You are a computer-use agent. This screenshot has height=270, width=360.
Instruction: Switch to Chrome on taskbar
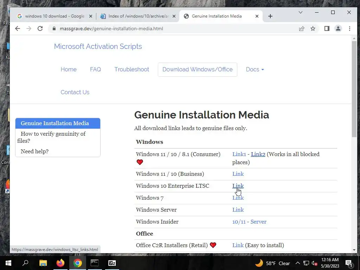click(78, 263)
